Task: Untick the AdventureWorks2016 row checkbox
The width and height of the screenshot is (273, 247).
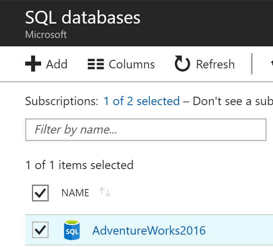Action: pyautogui.click(x=40, y=230)
